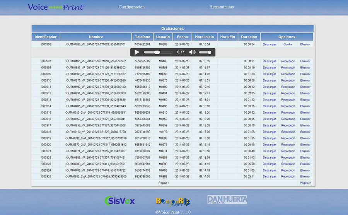Viewport: 348px width, 215px height.
Task: Download recording 1303925
Action: [270, 177]
